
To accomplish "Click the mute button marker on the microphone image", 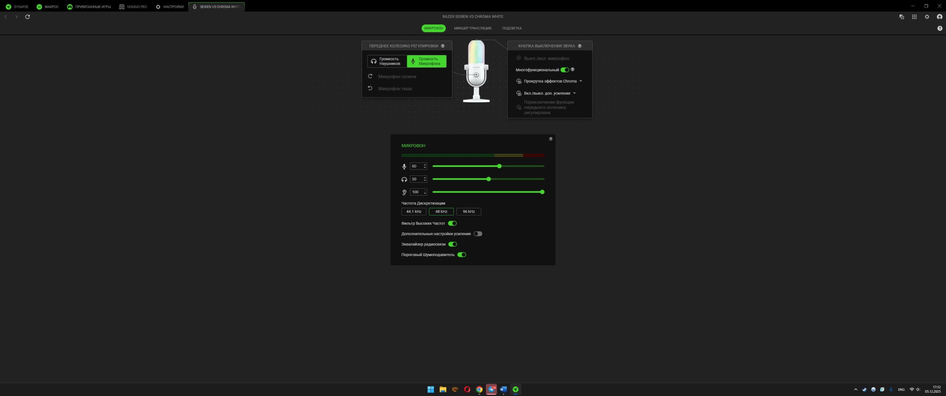I will pos(476,75).
